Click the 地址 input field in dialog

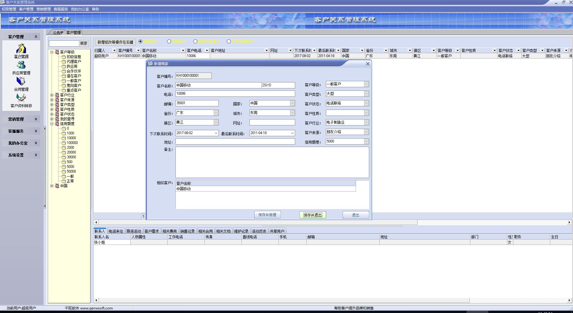click(x=235, y=142)
